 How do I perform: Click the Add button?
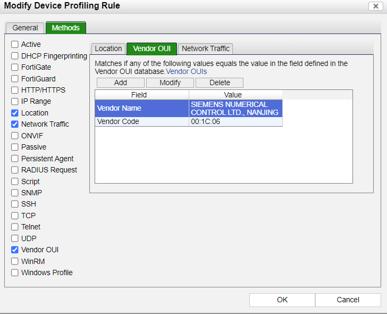[121, 82]
